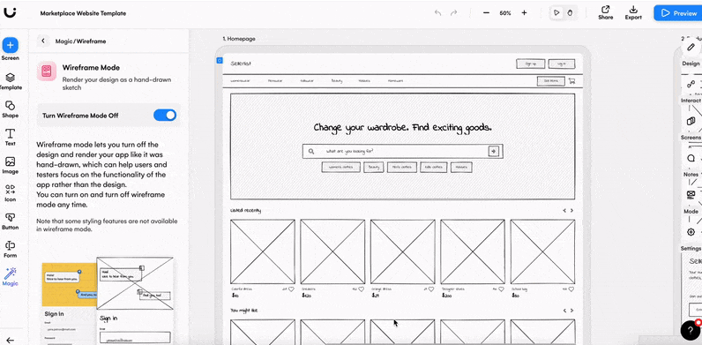Click the heart icon beside Colorful dress

click(291, 289)
